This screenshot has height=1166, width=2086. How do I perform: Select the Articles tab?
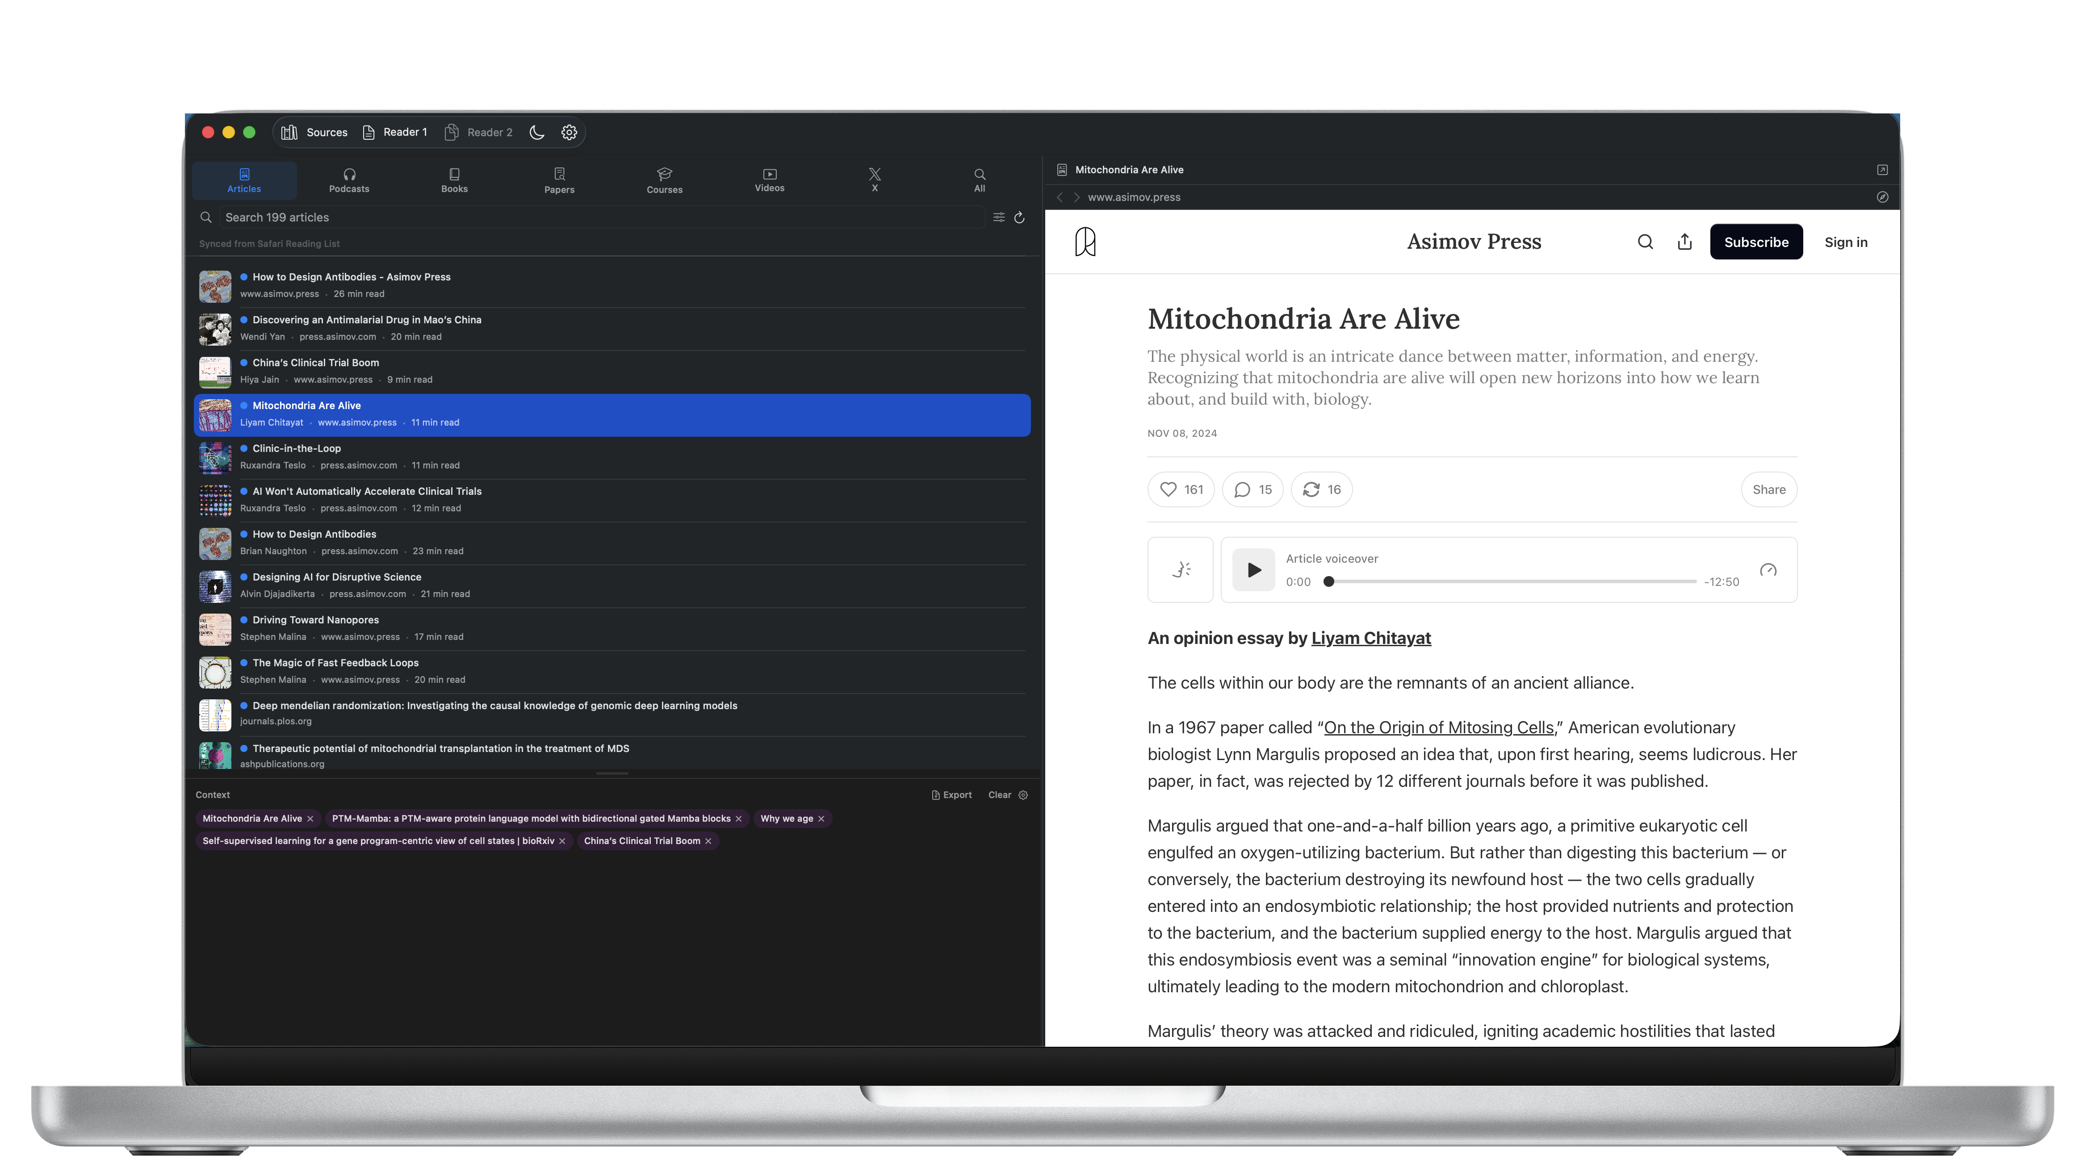244,180
